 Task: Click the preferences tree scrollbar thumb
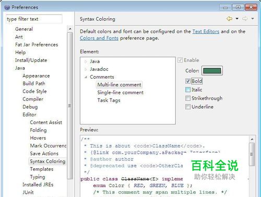70,106
